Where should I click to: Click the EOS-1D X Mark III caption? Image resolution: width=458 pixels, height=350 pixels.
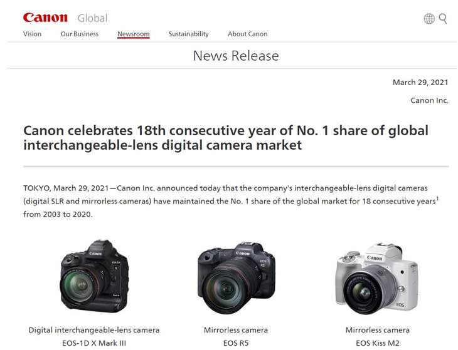point(94,343)
